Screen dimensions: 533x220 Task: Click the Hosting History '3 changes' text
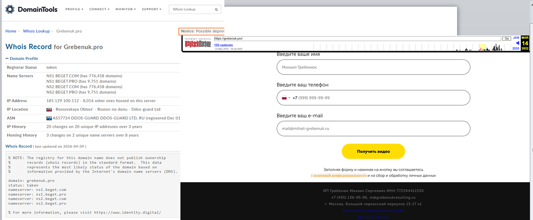coord(93,135)
